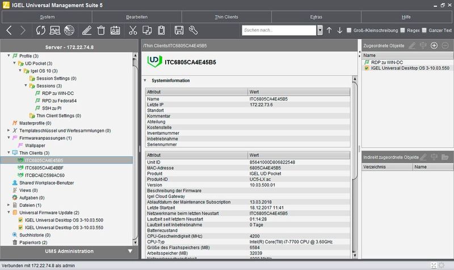
Task: Click the signpost icon in Zugeordnete Objekte header
Action: (423, 45)
